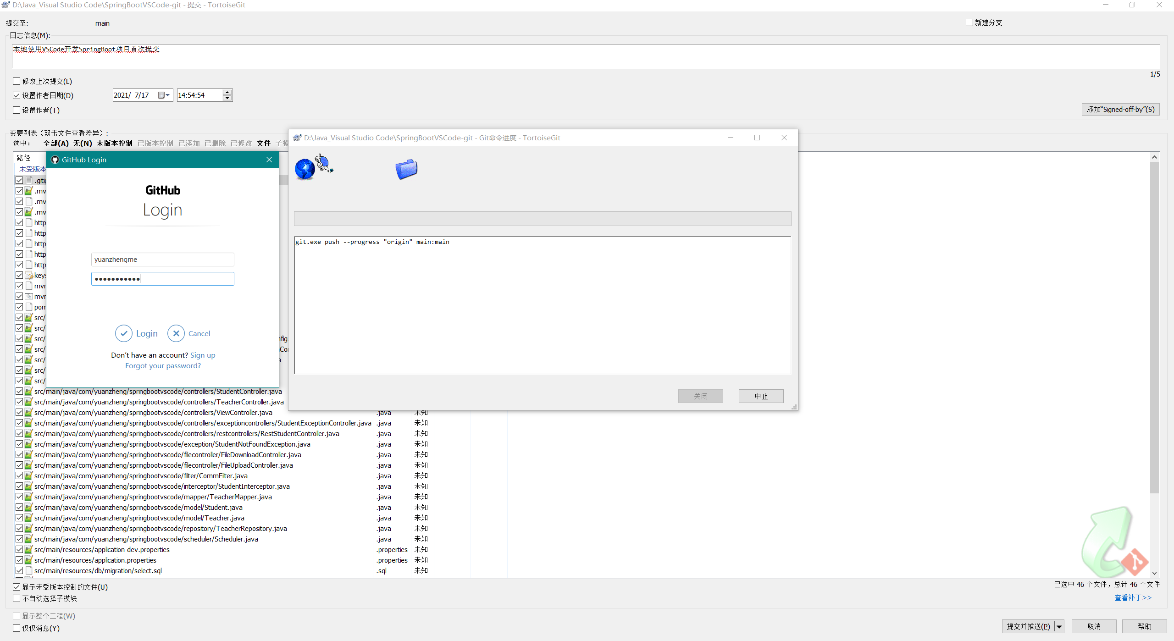This screenshot has height=641, width=1174.
Task: Open the calendar picker icon beside the date
Action: click(161, 95)
